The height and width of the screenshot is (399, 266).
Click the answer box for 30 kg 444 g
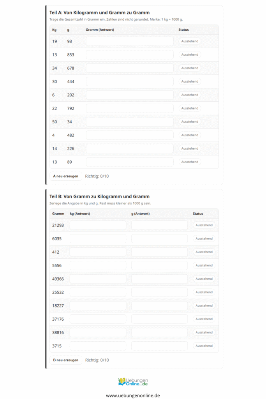click(x=130, y=81)
